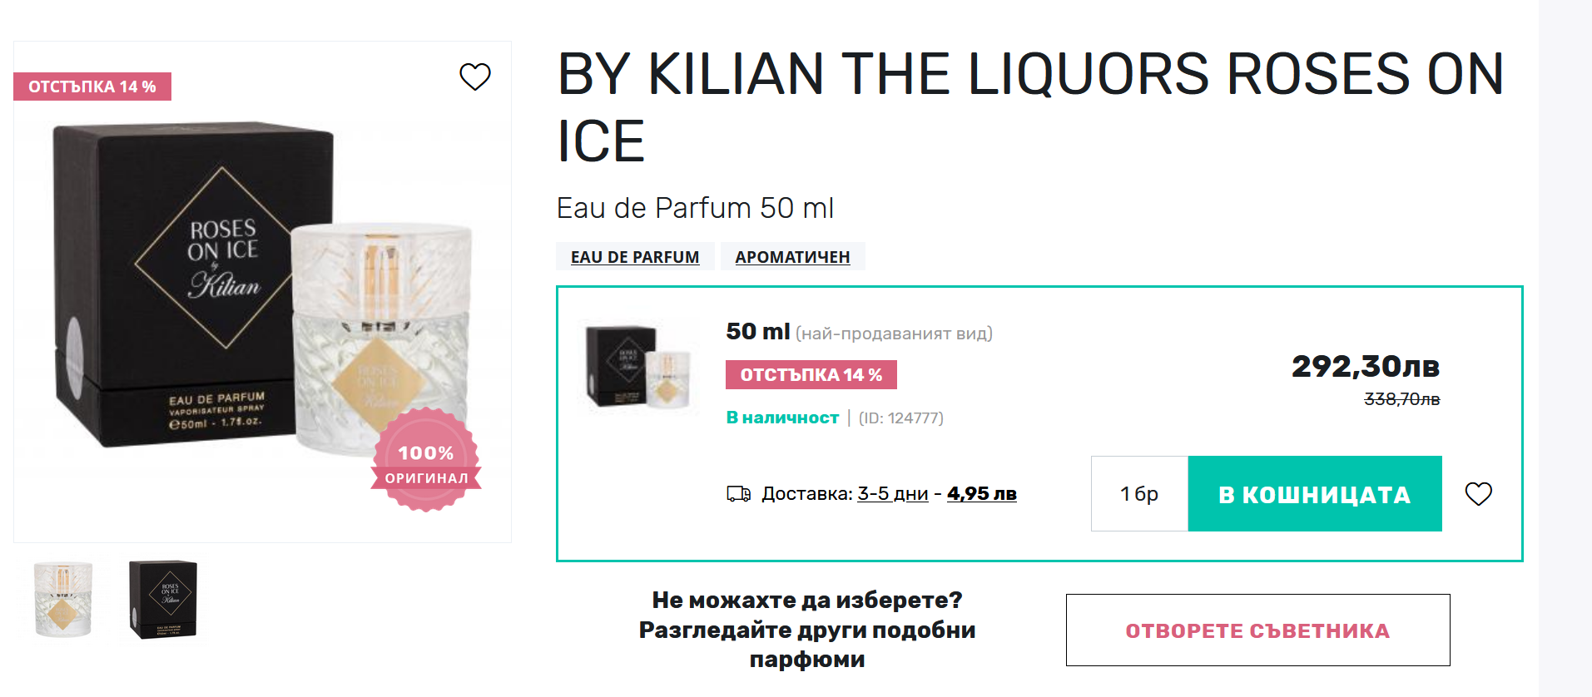The height and width of the screenshot is (697, 1592).
Task: Click the delivery truck icon
Action: tap(738, 494)
